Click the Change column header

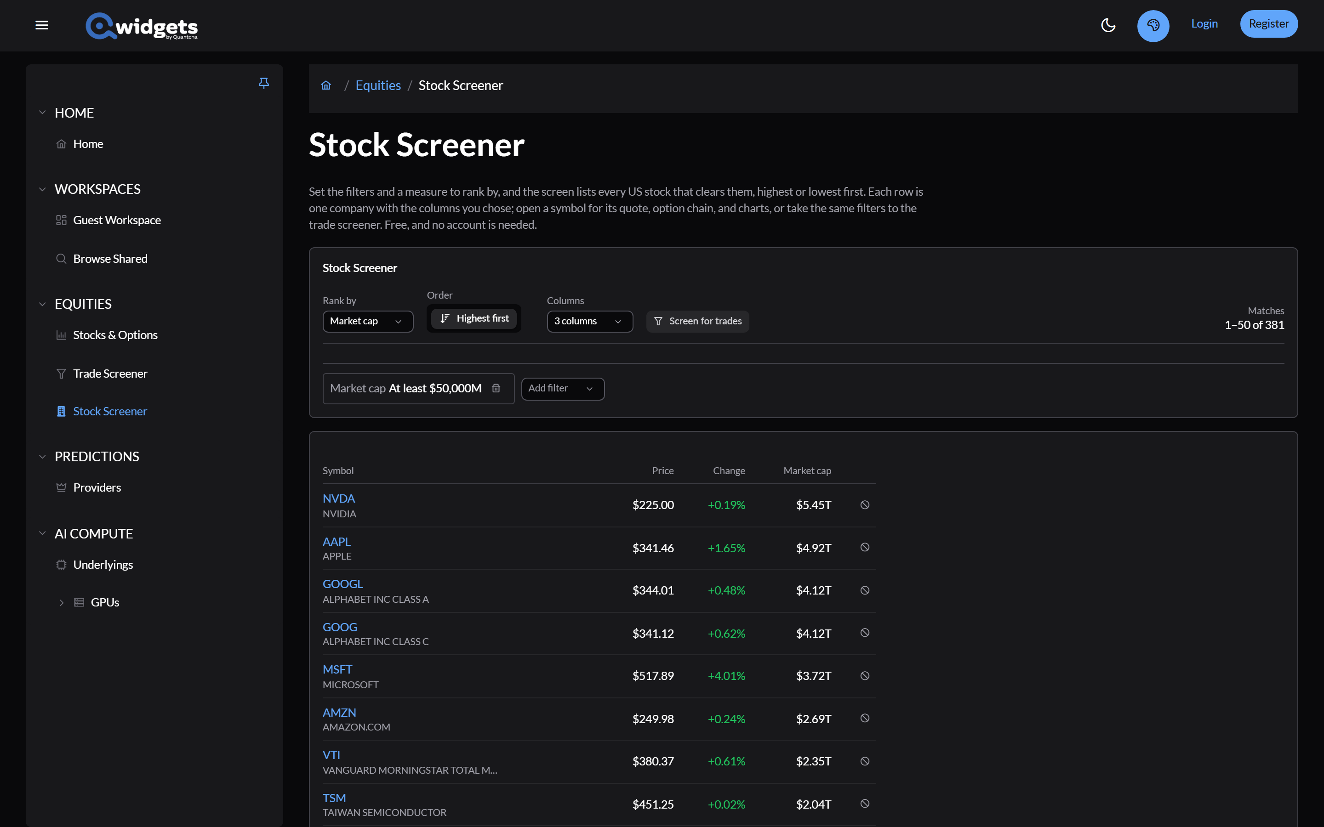click(x=729, y=471)
